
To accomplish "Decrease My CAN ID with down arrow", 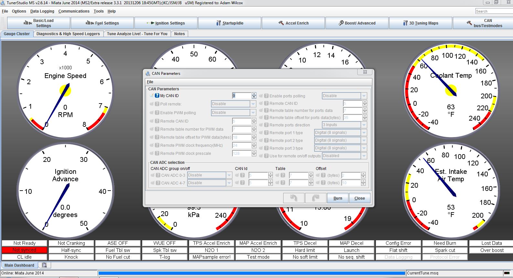I will tap(254, 97).
